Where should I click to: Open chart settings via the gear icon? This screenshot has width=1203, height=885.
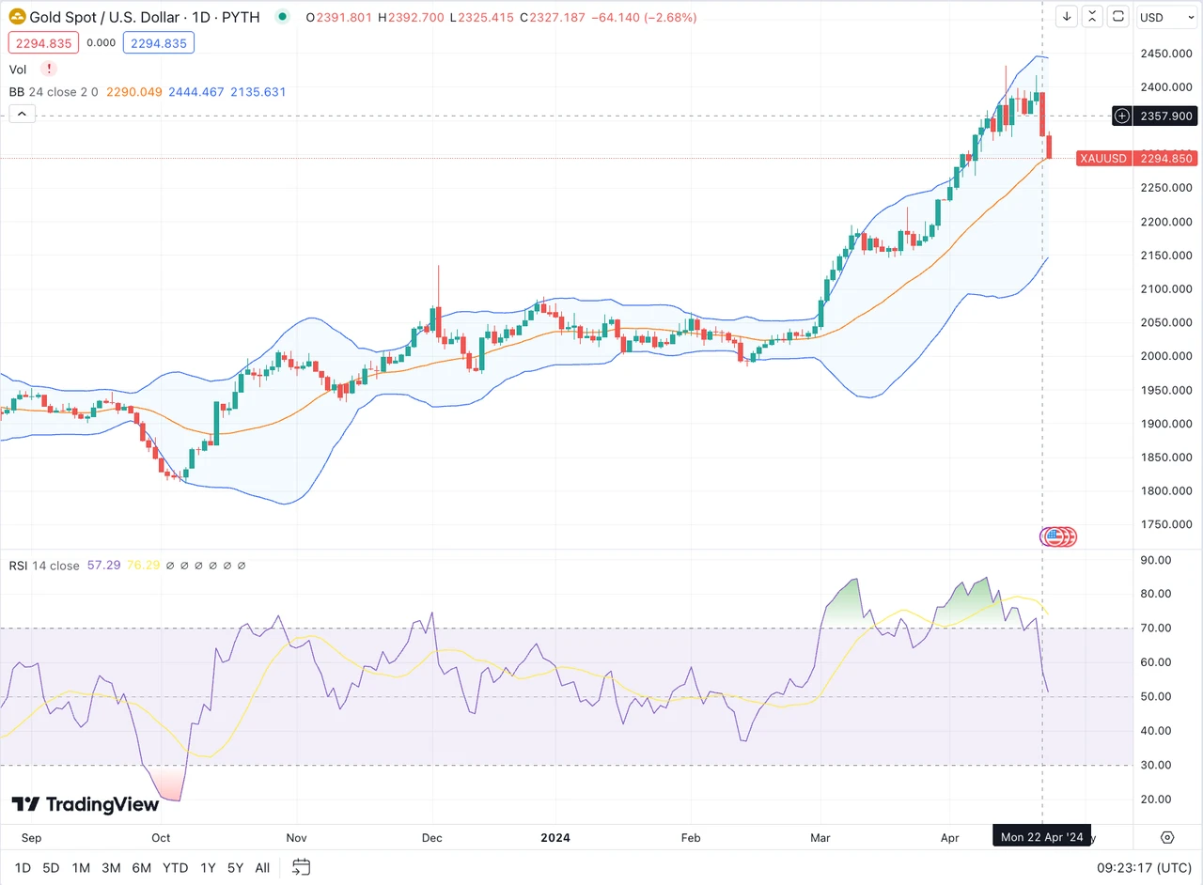click(1167, 837)
